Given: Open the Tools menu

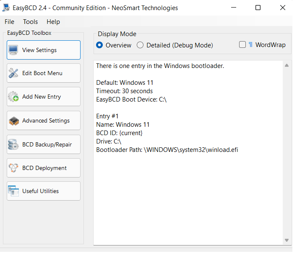Looking at the screenshot, I should pyautogui.click(x=31, y=22).
